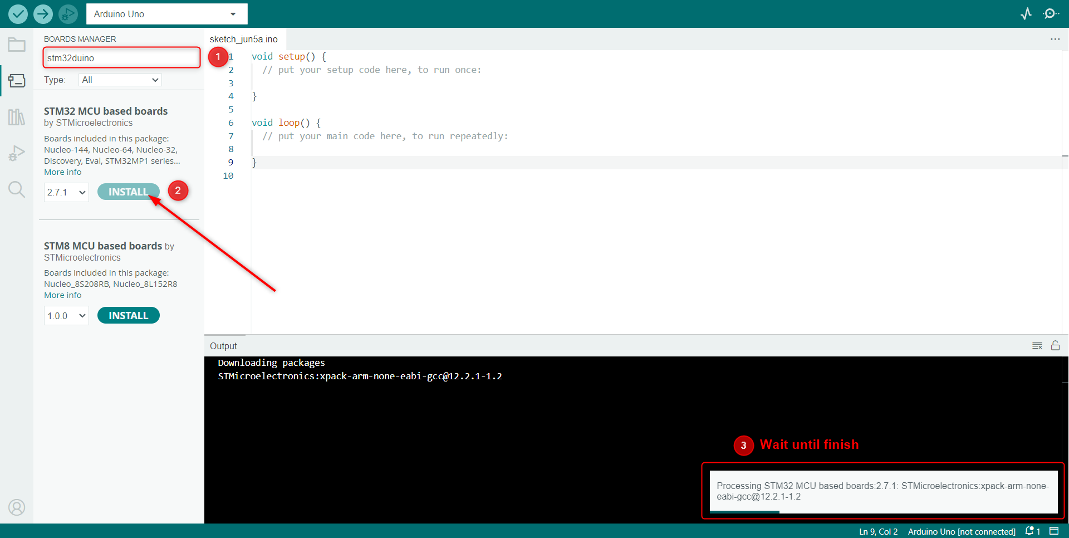Click the BOARDS MANAGER panel heading

pyautogui.click(x=80, y=39)
